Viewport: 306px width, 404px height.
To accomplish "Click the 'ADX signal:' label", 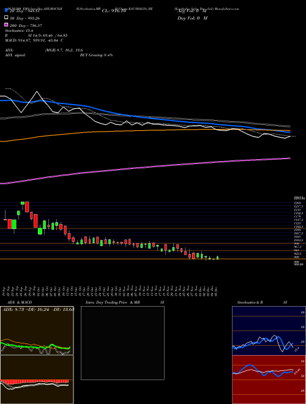I will (15, 55).
